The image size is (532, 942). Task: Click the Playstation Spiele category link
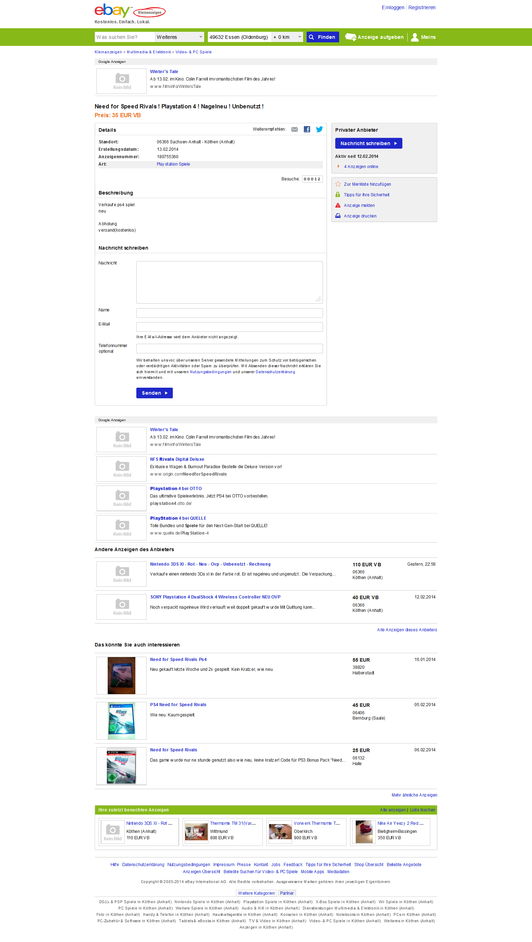click(173, 165)
